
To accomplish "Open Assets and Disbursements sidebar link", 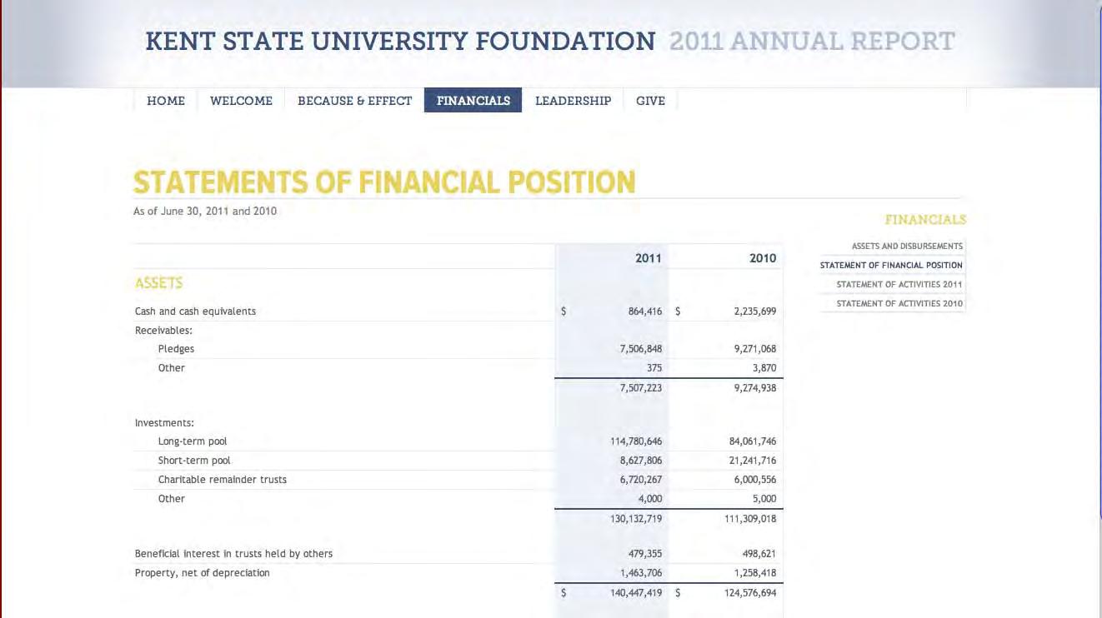I will [x=907, y=247].
